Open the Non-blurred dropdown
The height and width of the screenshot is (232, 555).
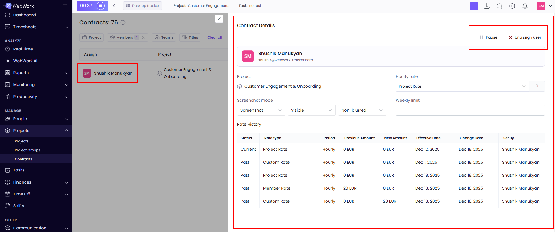[362, 110]
